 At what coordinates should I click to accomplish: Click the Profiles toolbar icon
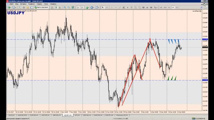coord(13,7)
